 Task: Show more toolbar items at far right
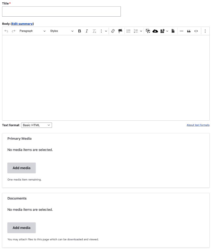(x=205, y=31)
